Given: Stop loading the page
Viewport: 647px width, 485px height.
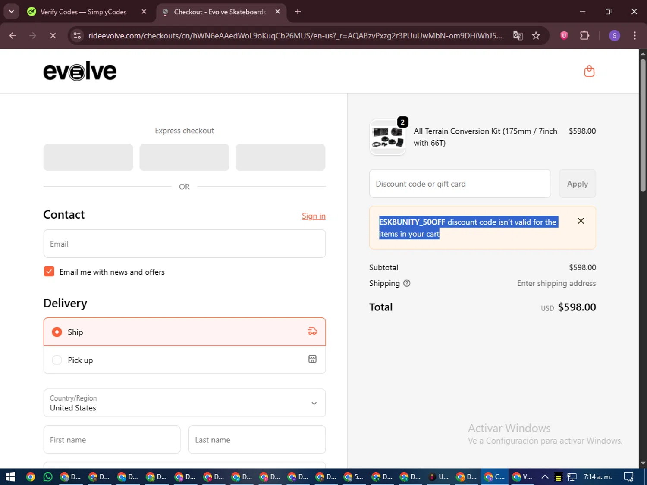Looking at the screenshot, I should tap(53, 36).
